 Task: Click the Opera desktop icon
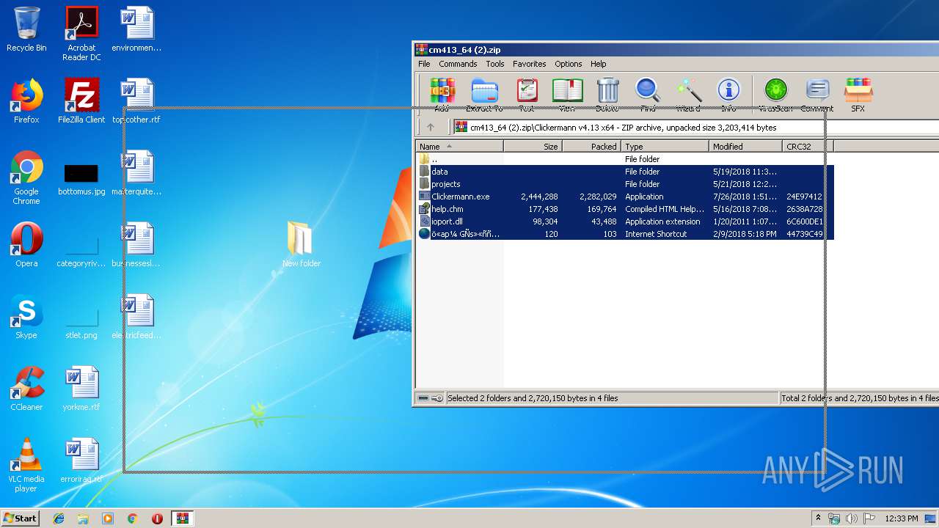pos(26,245)
